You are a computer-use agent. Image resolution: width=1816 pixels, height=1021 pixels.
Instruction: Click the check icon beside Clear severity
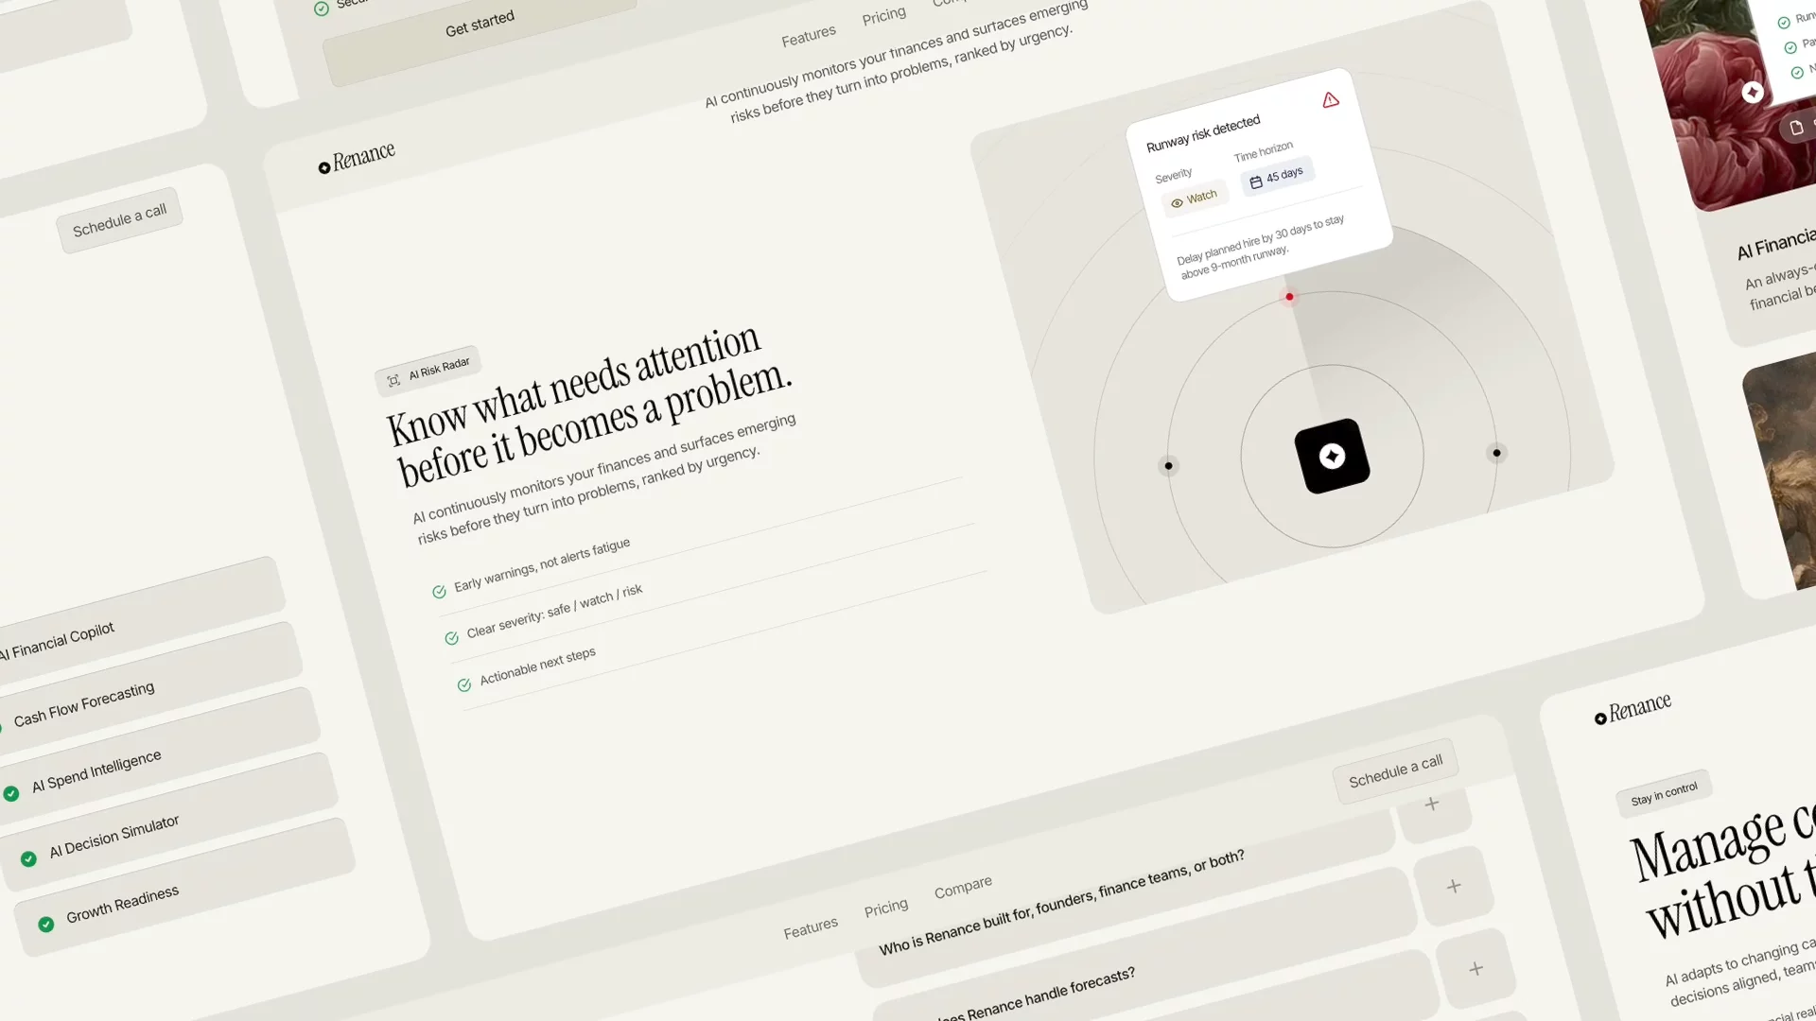[x=451, y=638]
